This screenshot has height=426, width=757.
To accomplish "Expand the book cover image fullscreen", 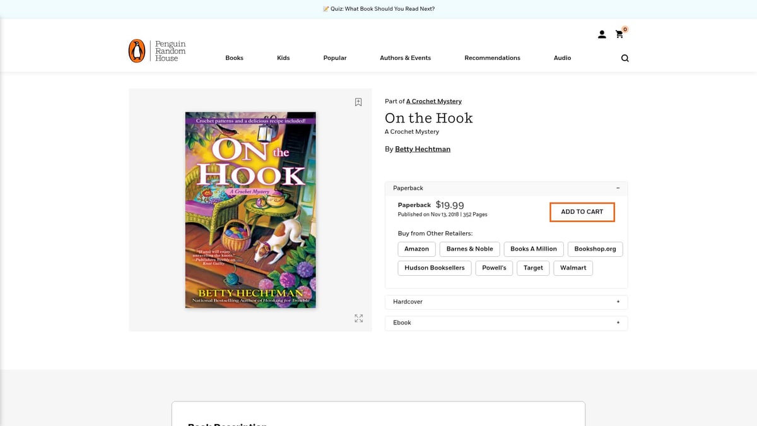I will point(358,319).
